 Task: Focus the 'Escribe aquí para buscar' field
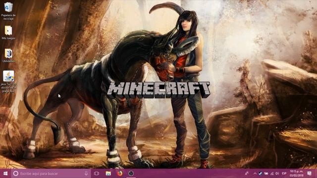[51, 174]
